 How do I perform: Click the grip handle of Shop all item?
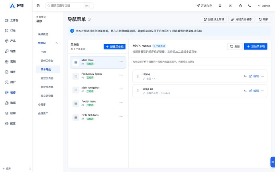[137, 91]
